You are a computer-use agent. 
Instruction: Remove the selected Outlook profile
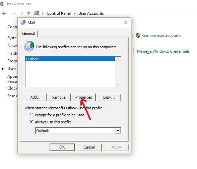(59, 97)
